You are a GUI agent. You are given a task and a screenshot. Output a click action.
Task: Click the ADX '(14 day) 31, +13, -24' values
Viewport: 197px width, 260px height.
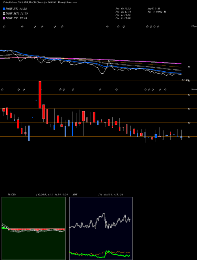click(x=110, y=195)
